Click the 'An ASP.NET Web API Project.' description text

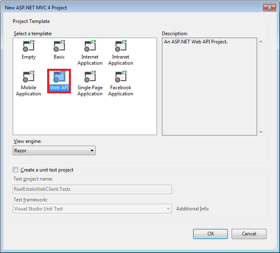196,42
